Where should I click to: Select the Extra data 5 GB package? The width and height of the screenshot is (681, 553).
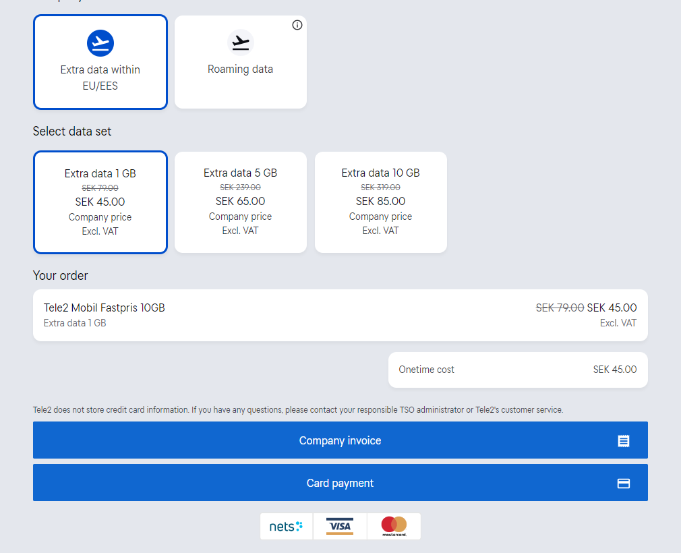pyautogui.click(x=241, y=202)
